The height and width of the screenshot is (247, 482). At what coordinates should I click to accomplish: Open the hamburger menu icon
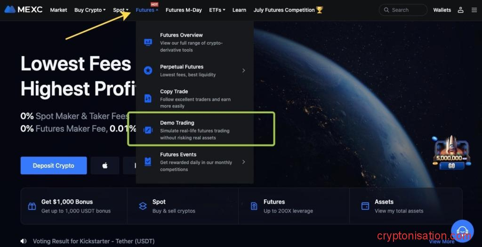[x=474, y=10]
